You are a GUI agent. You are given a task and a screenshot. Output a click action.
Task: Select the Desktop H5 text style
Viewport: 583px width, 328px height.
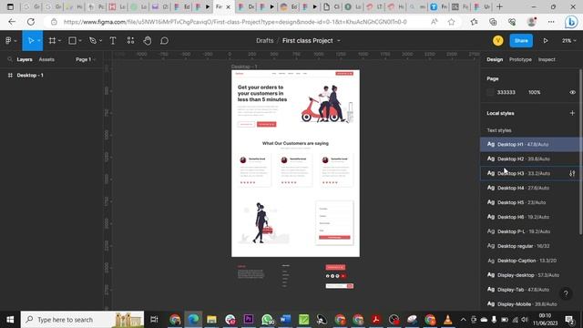tap(530, 202)
